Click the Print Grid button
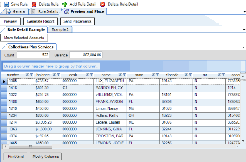This screenshot has width=246, height=162. pos(16,156)
